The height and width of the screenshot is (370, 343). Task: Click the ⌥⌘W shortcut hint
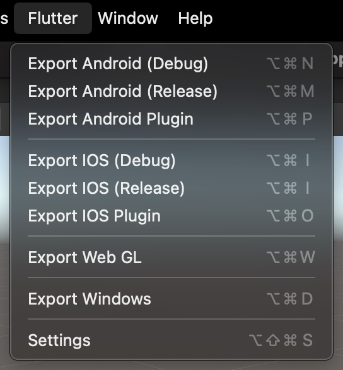click(x=291, y=257)
